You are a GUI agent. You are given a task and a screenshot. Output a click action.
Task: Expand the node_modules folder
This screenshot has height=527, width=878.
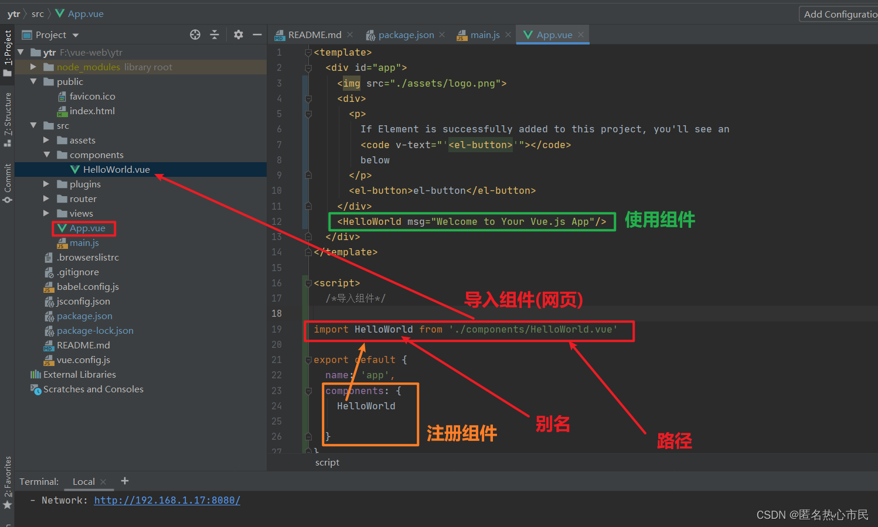tap(33, 67)
